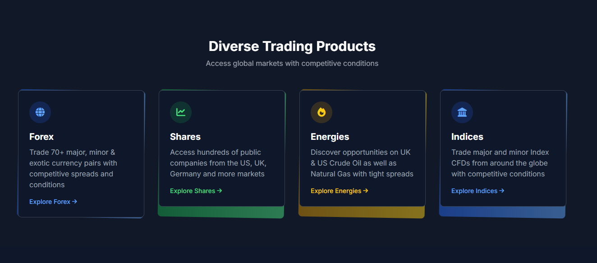Image resolution: width=597 pixels, height=263 pixels.
Task: Click the Indices bank building icon
Action: (x=462, y=112)
